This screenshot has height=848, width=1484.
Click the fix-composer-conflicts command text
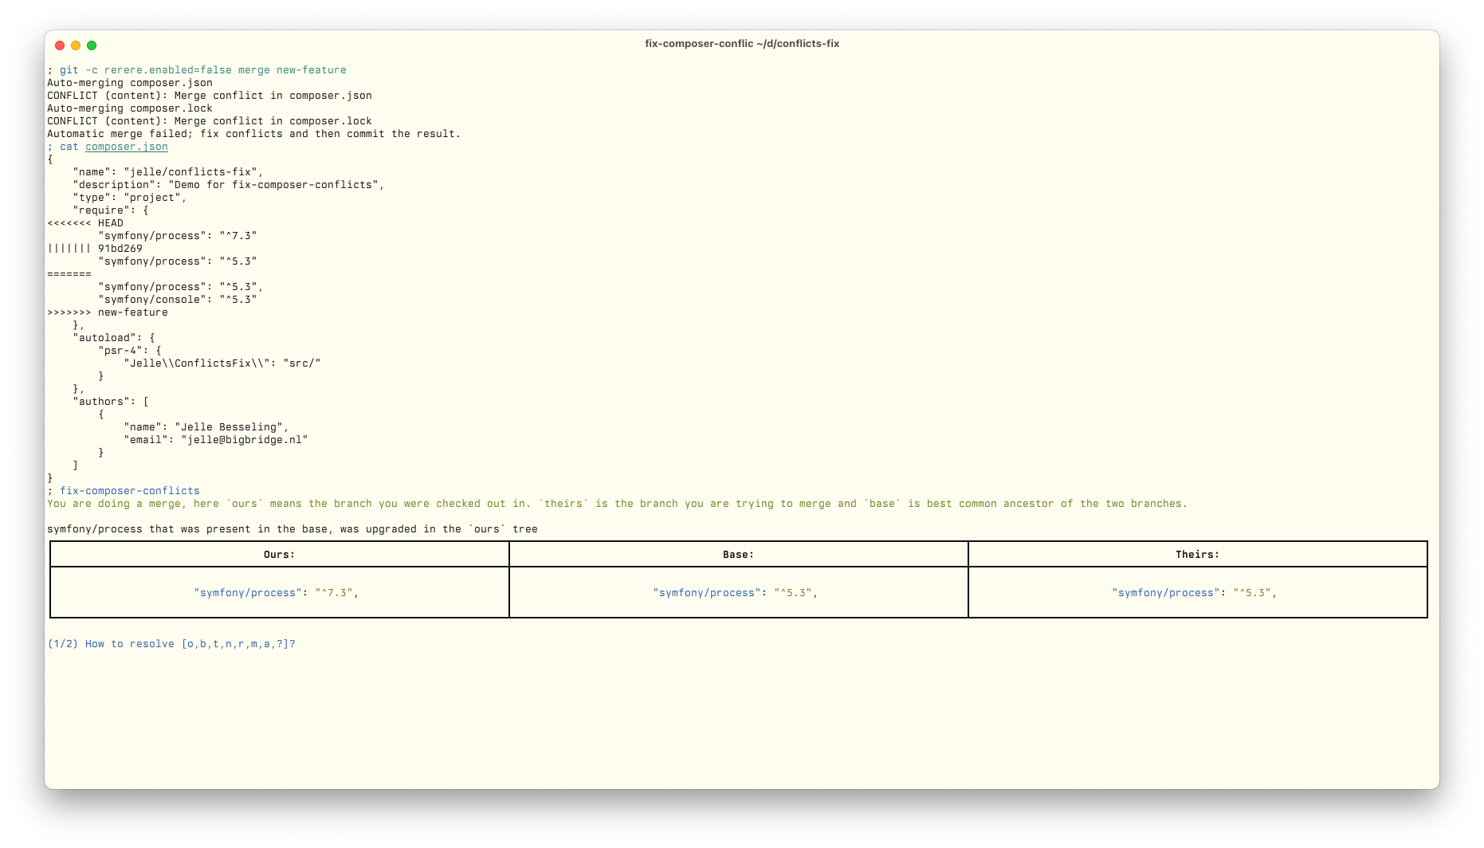[x=131, y=490]
